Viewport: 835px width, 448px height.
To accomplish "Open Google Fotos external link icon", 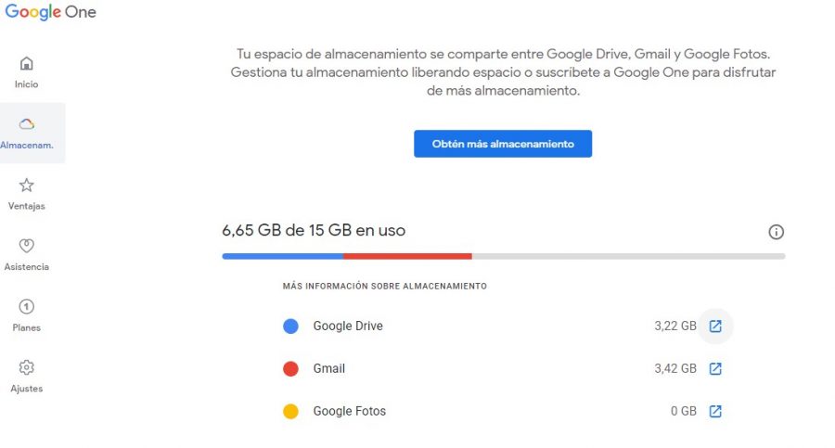I will point(715,412).
